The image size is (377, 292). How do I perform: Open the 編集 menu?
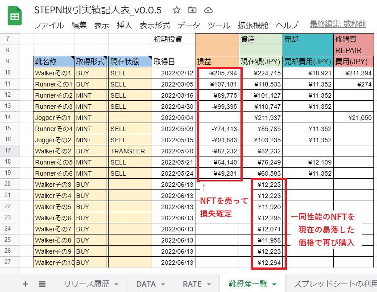(79, 25)
